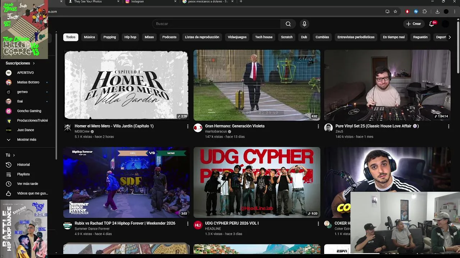Viewport: 460px width, 258px height.
Task: Open options menu for Rubix vs Rachad video
Action: 187,224
